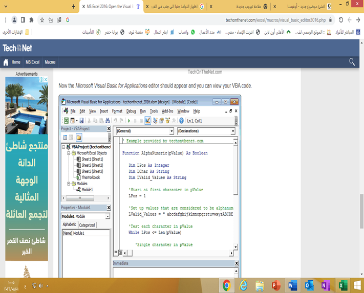Open a new browser tab with plus
This screenshot has height=293, width=364.
(x=73, y=7)
